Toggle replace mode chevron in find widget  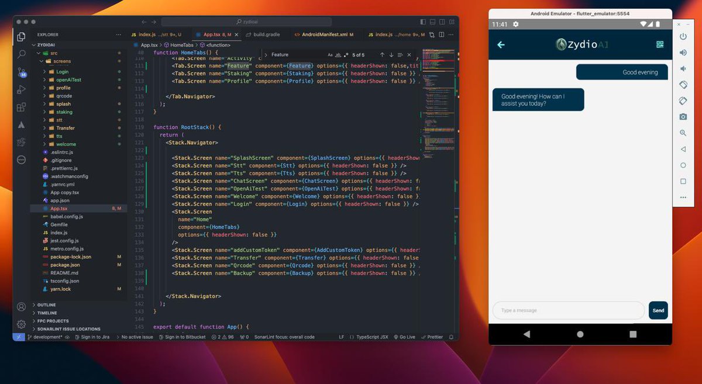(266, 55)
